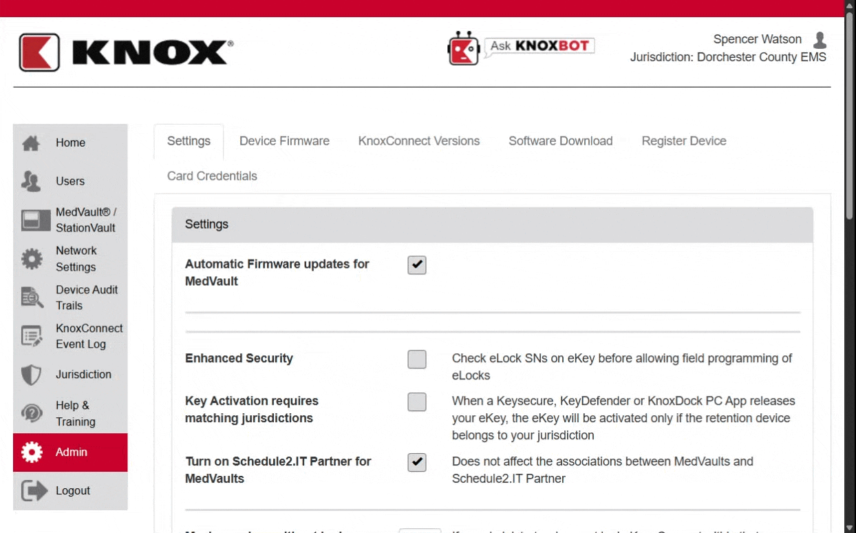
Task: Go to Home in the sidebar
Action: click(70, 143)
